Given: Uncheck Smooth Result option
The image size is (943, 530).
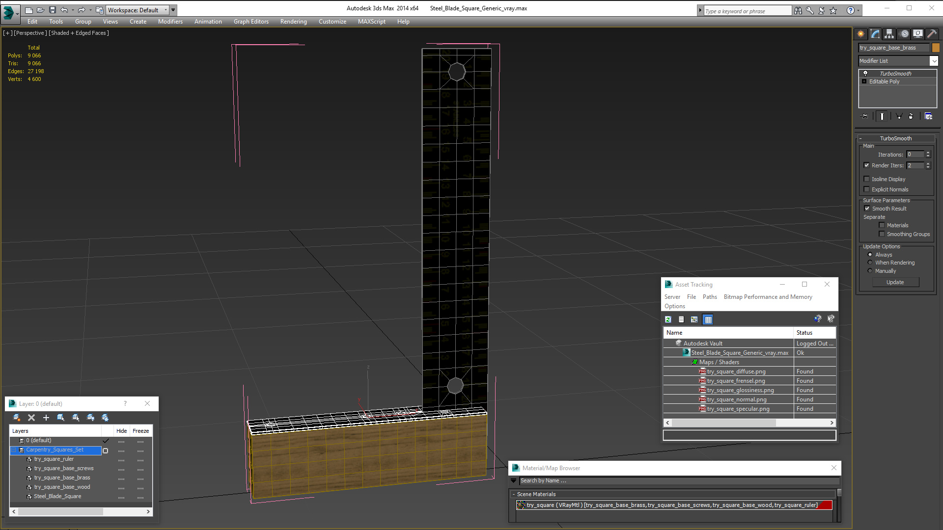Looking at the screenshot, I should point(867,209).
